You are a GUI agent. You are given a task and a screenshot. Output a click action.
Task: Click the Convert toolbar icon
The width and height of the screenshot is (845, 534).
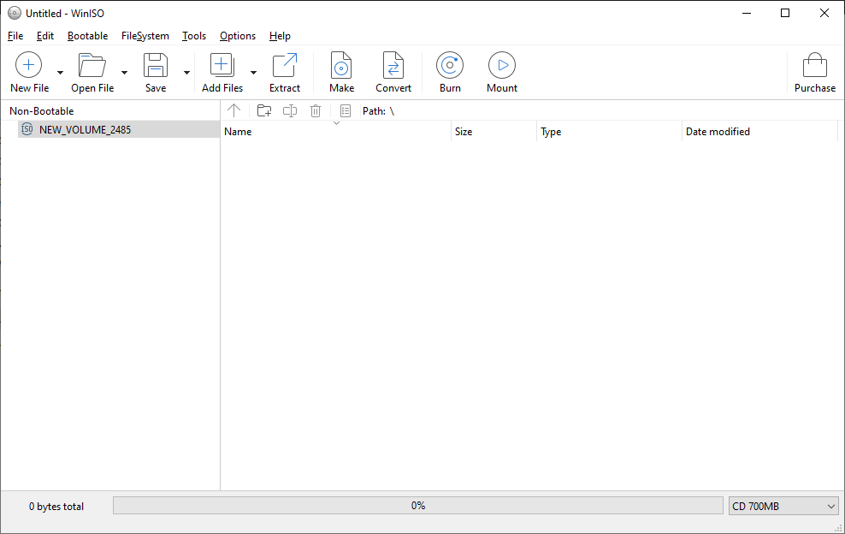coord(393,65)
